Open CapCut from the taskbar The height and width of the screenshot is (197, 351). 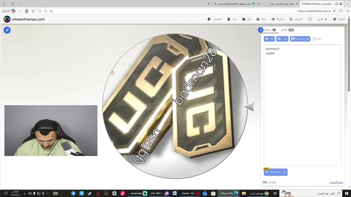pos(114,193)
